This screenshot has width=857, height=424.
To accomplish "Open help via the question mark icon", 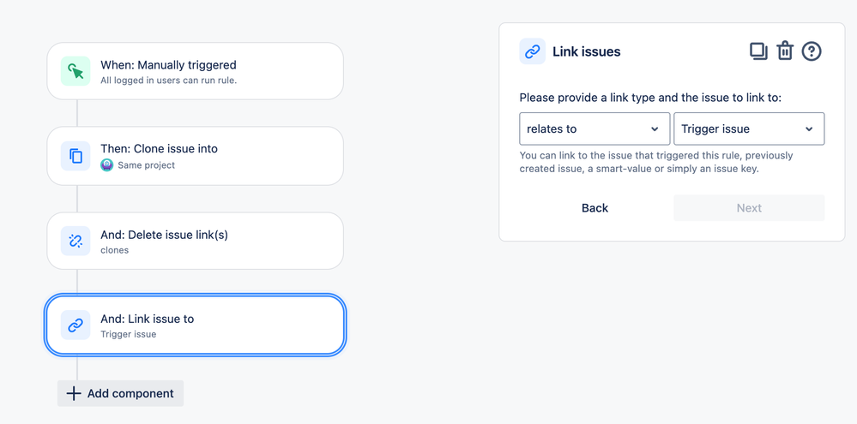I will 812,51.
